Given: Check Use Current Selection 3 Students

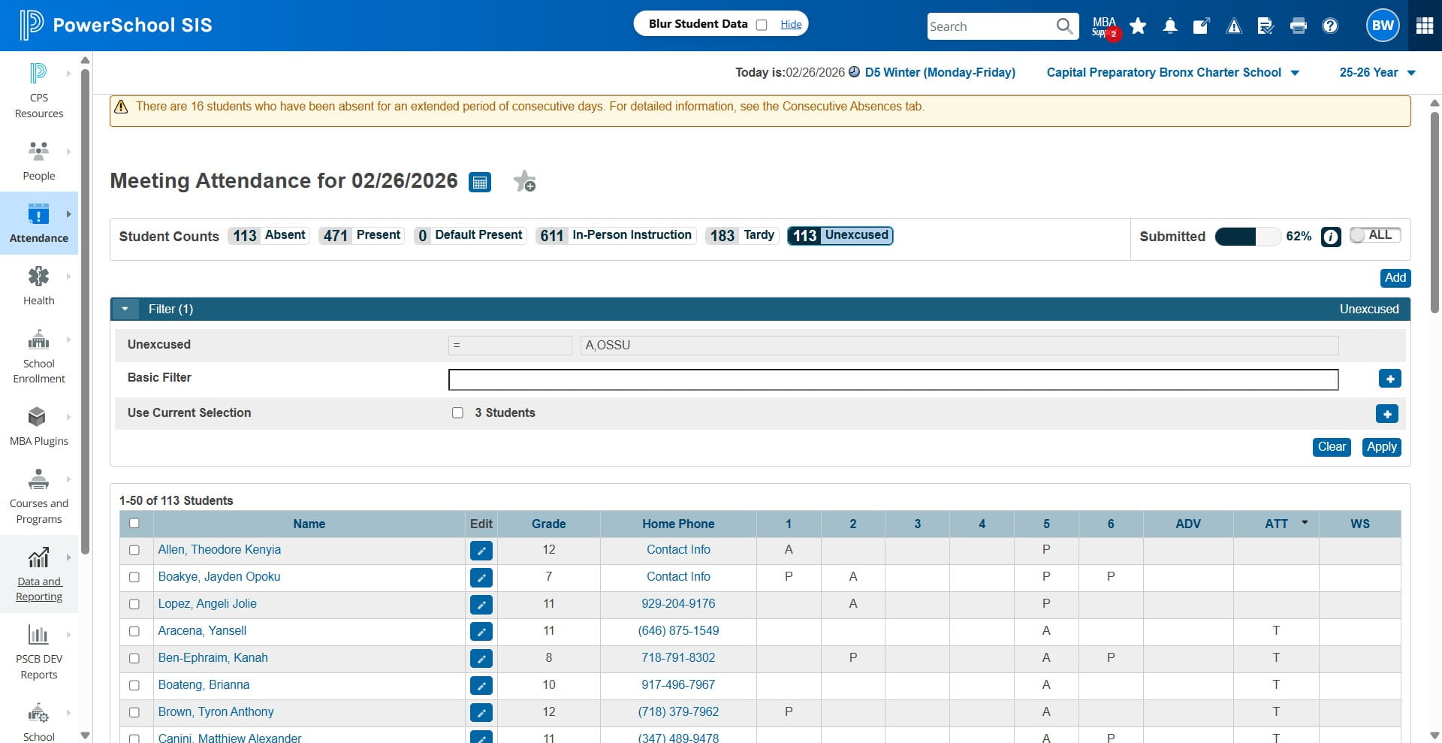Looking at the screenshot, I should pyautogui.click(x=457, y=412).
